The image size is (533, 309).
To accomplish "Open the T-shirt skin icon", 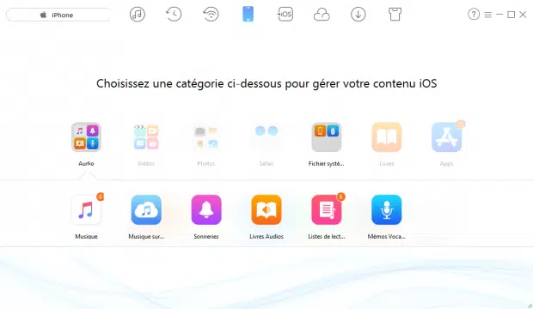I will (x=395, y=15).
